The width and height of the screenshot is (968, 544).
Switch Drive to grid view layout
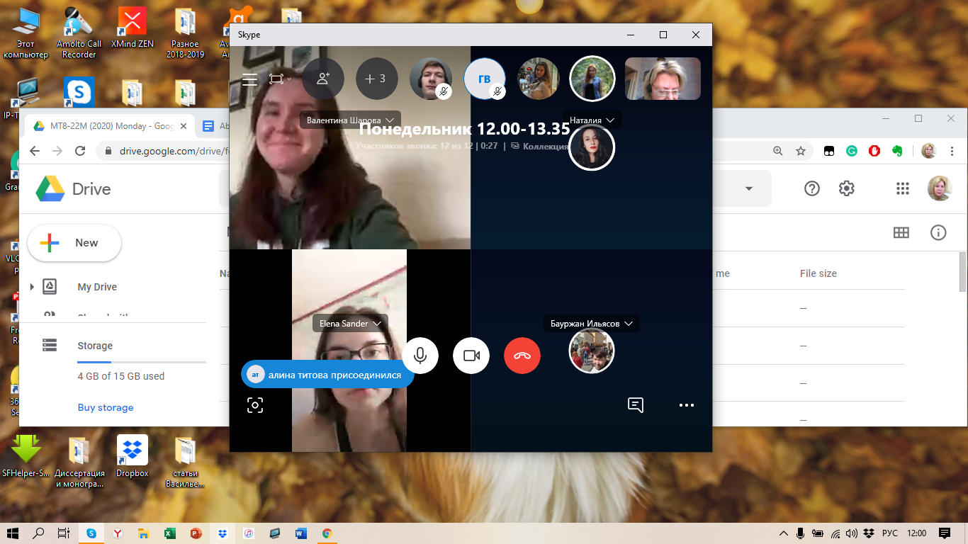[x=901, y=233]
